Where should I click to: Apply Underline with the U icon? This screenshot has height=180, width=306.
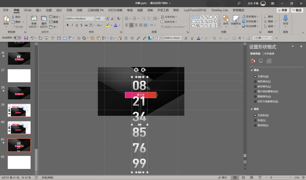77,25
